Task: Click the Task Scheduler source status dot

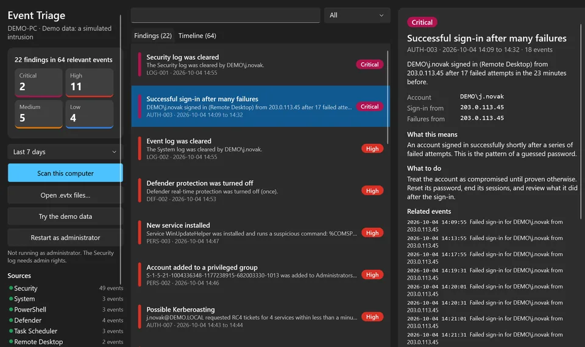Action: click(x=11, y=331)
